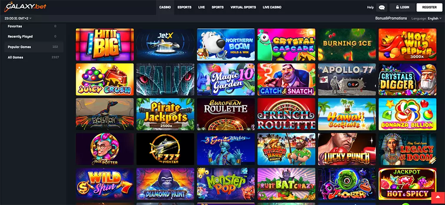Image resolution: width=445 pixels, height=205 pixels.
Task: Launch the Crystals Digger slot
Action: click(x=407, y=79)
